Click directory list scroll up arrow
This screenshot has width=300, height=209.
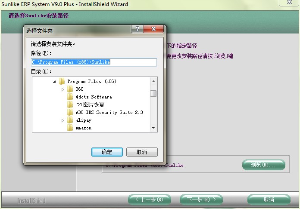(153, 81)
